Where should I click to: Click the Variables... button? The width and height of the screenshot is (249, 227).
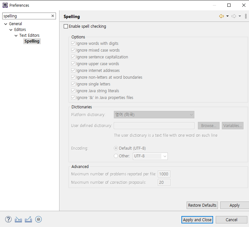(x=233, y=125)
